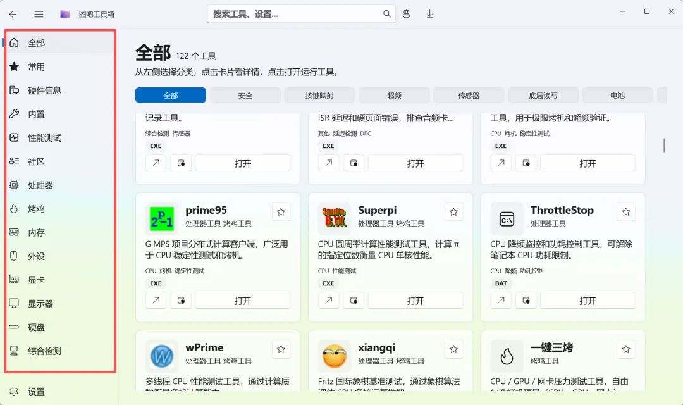Select the 全部 filter chip

click(x=171, y=96)
